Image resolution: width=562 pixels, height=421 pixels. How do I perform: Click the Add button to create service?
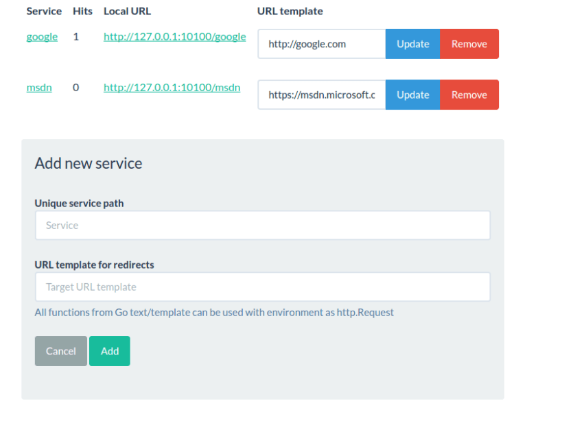click(109, 350)
